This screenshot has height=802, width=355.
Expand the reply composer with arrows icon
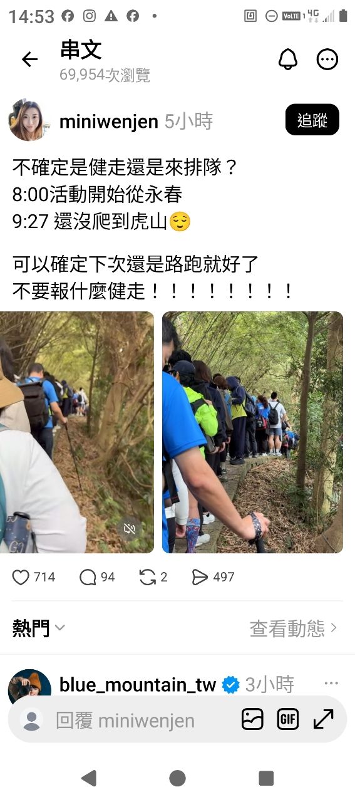[323, 719]
